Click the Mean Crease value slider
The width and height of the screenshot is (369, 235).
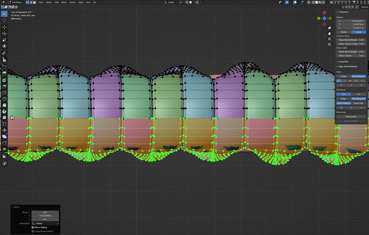(351, 56)
